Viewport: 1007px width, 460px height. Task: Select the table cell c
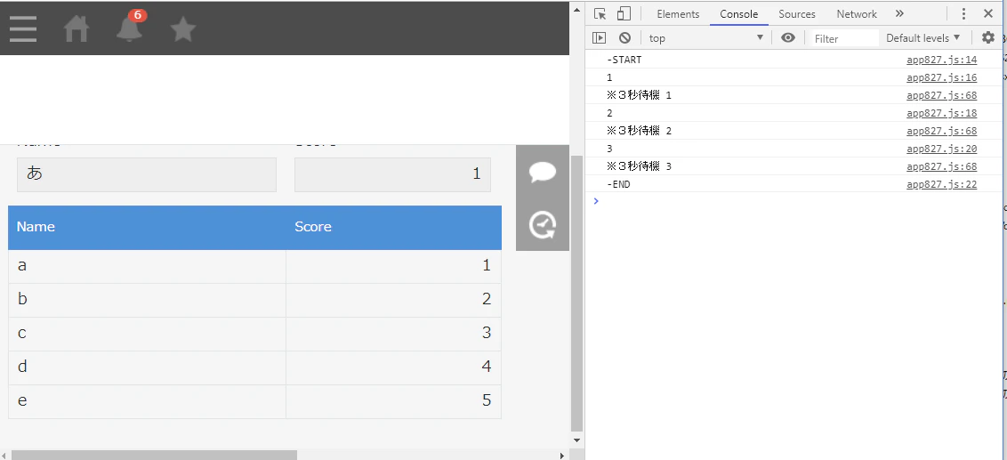[147, 334]
